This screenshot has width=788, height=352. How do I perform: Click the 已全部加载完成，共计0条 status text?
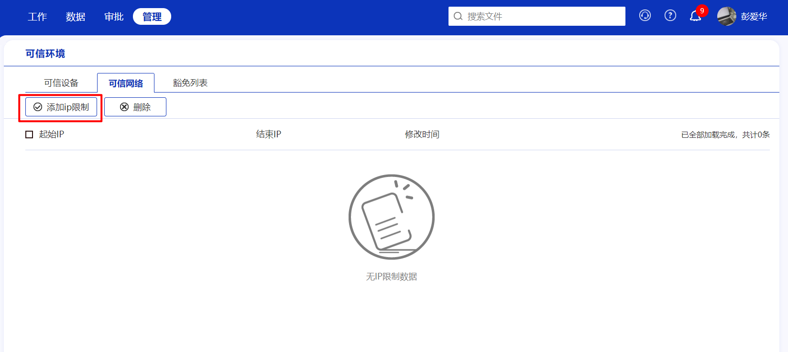click(x=725, y=135)
